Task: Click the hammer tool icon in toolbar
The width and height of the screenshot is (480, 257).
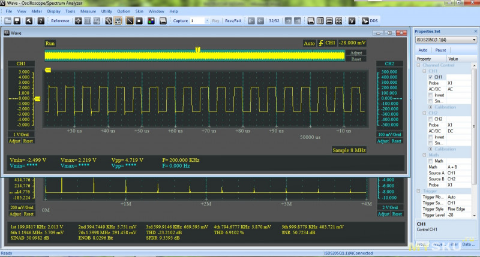Action: coord(29,21)
